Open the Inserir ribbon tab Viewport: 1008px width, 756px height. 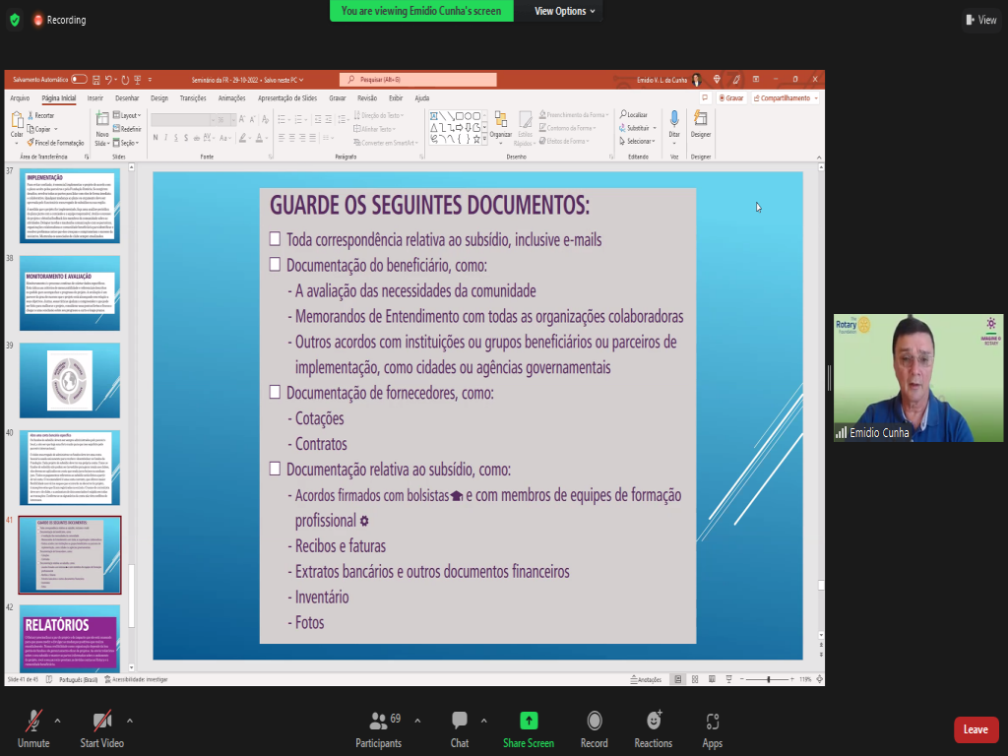tap(95, 98)
